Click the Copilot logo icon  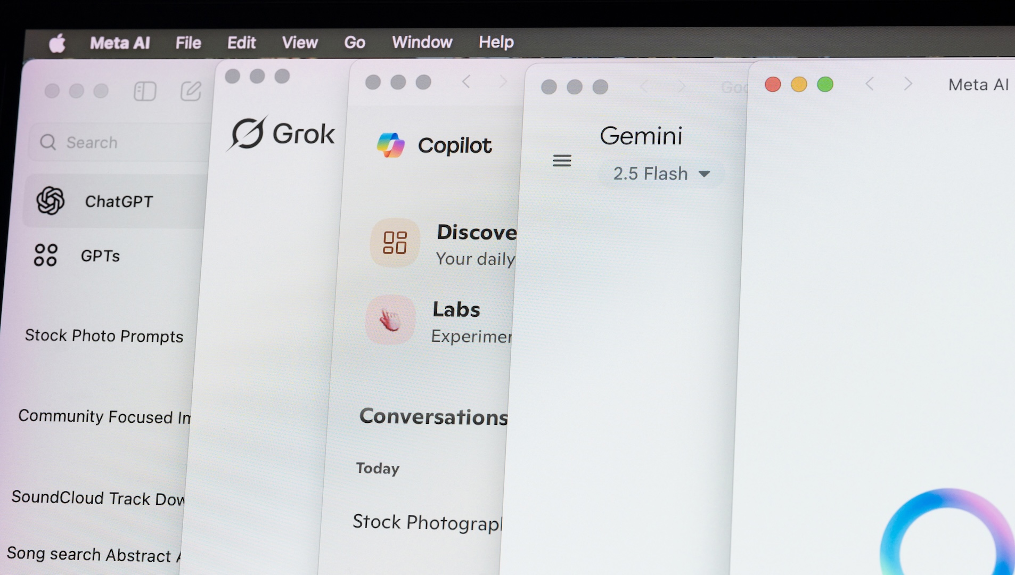tap(391, 145)
